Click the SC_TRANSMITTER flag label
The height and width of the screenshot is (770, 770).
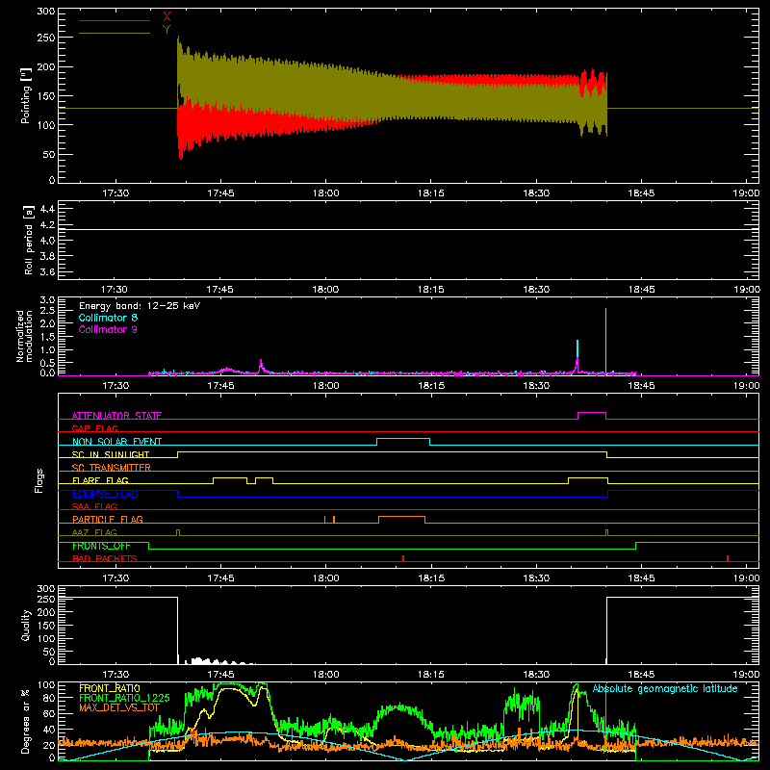[x=112, y=468]
